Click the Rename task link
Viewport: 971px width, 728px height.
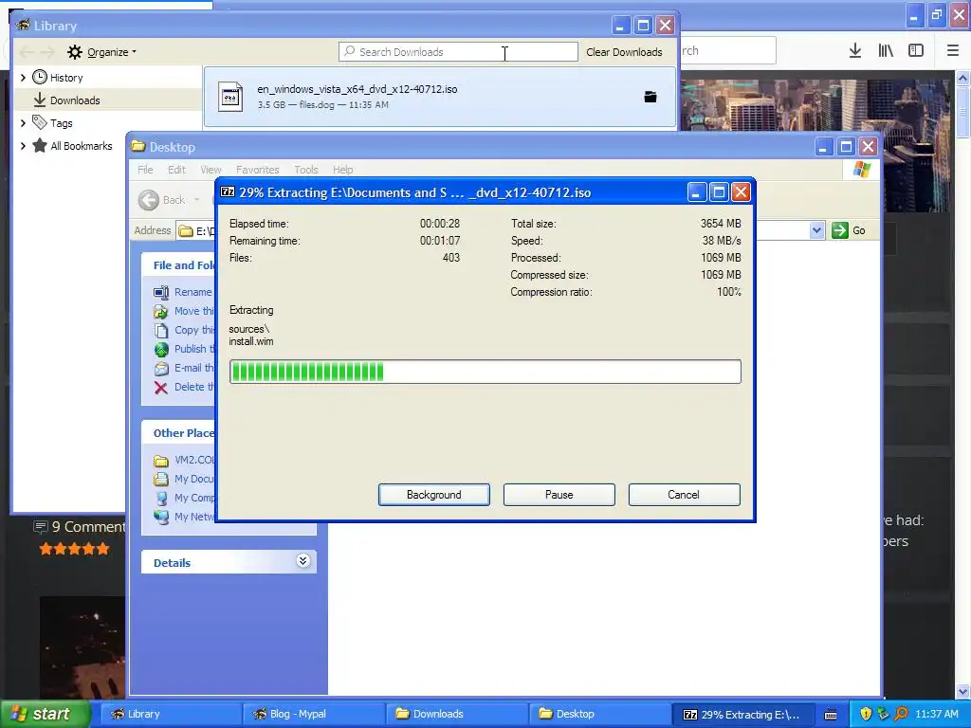[192, 292]
